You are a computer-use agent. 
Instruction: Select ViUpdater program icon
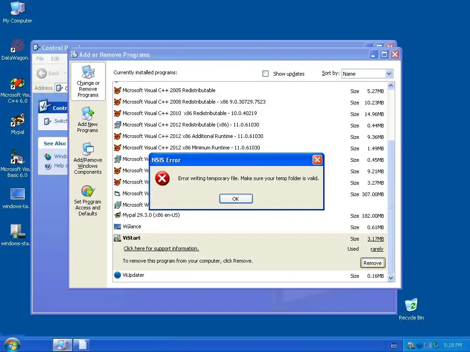pyautogui.click(x=117, y=275)
